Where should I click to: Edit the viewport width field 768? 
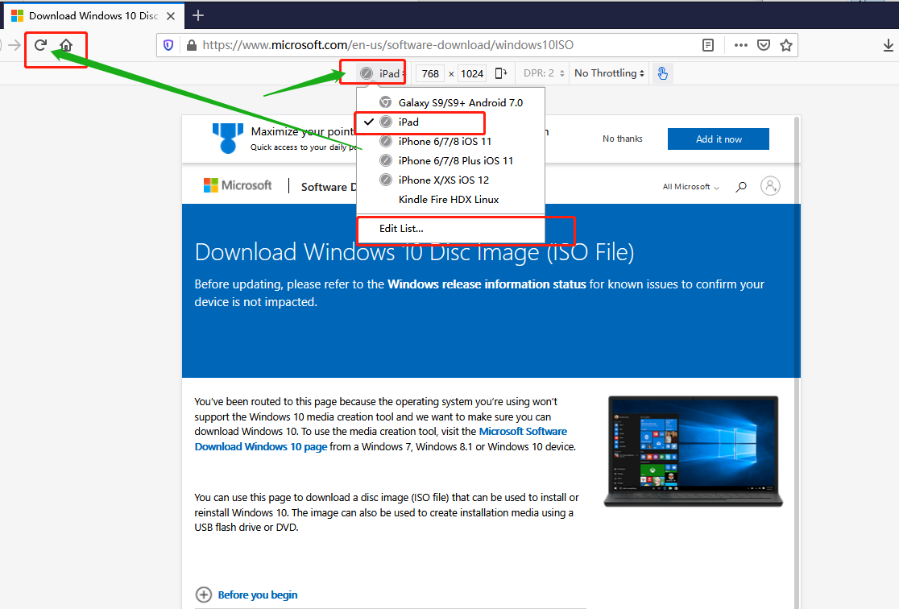click(430, 73)
